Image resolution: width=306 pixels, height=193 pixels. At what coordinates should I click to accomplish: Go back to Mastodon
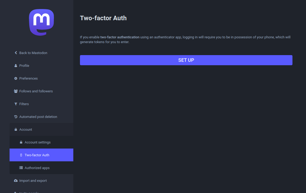click(33, 53)
